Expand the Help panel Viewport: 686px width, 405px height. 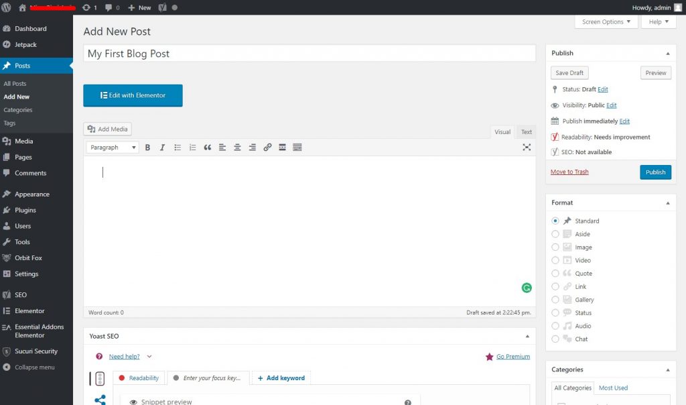coord(659,22)
